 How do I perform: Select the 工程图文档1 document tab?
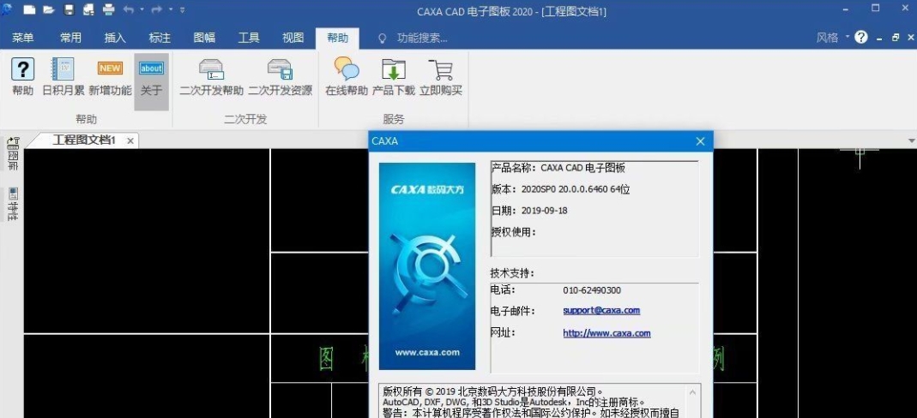(83, 140)
